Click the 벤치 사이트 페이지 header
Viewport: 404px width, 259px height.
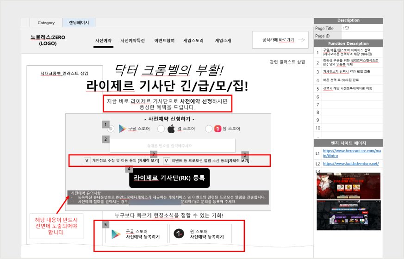[348, 143]
